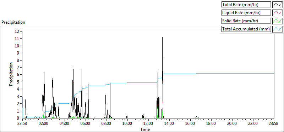Viewport: 284px width, 132px height.
Task: Select the Total Accumulated (mm) legend label
Action: 246,29
